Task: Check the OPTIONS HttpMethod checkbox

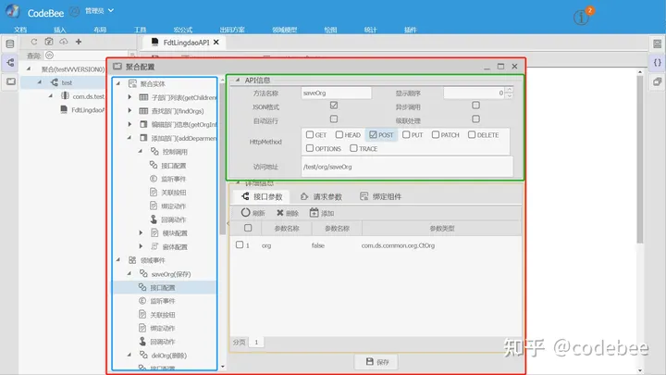Action: 310,148
